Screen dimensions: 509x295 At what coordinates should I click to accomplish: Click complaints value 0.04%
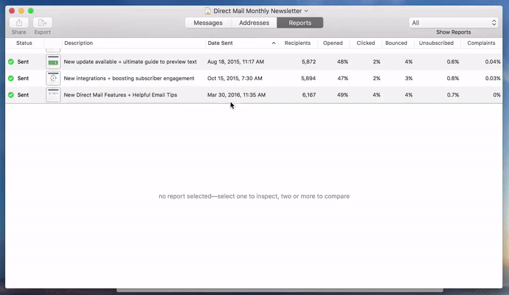point(493,62)
